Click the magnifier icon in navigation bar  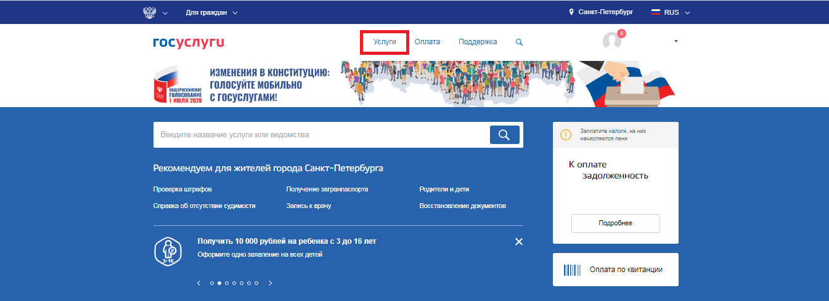click(x=519, y=42)
